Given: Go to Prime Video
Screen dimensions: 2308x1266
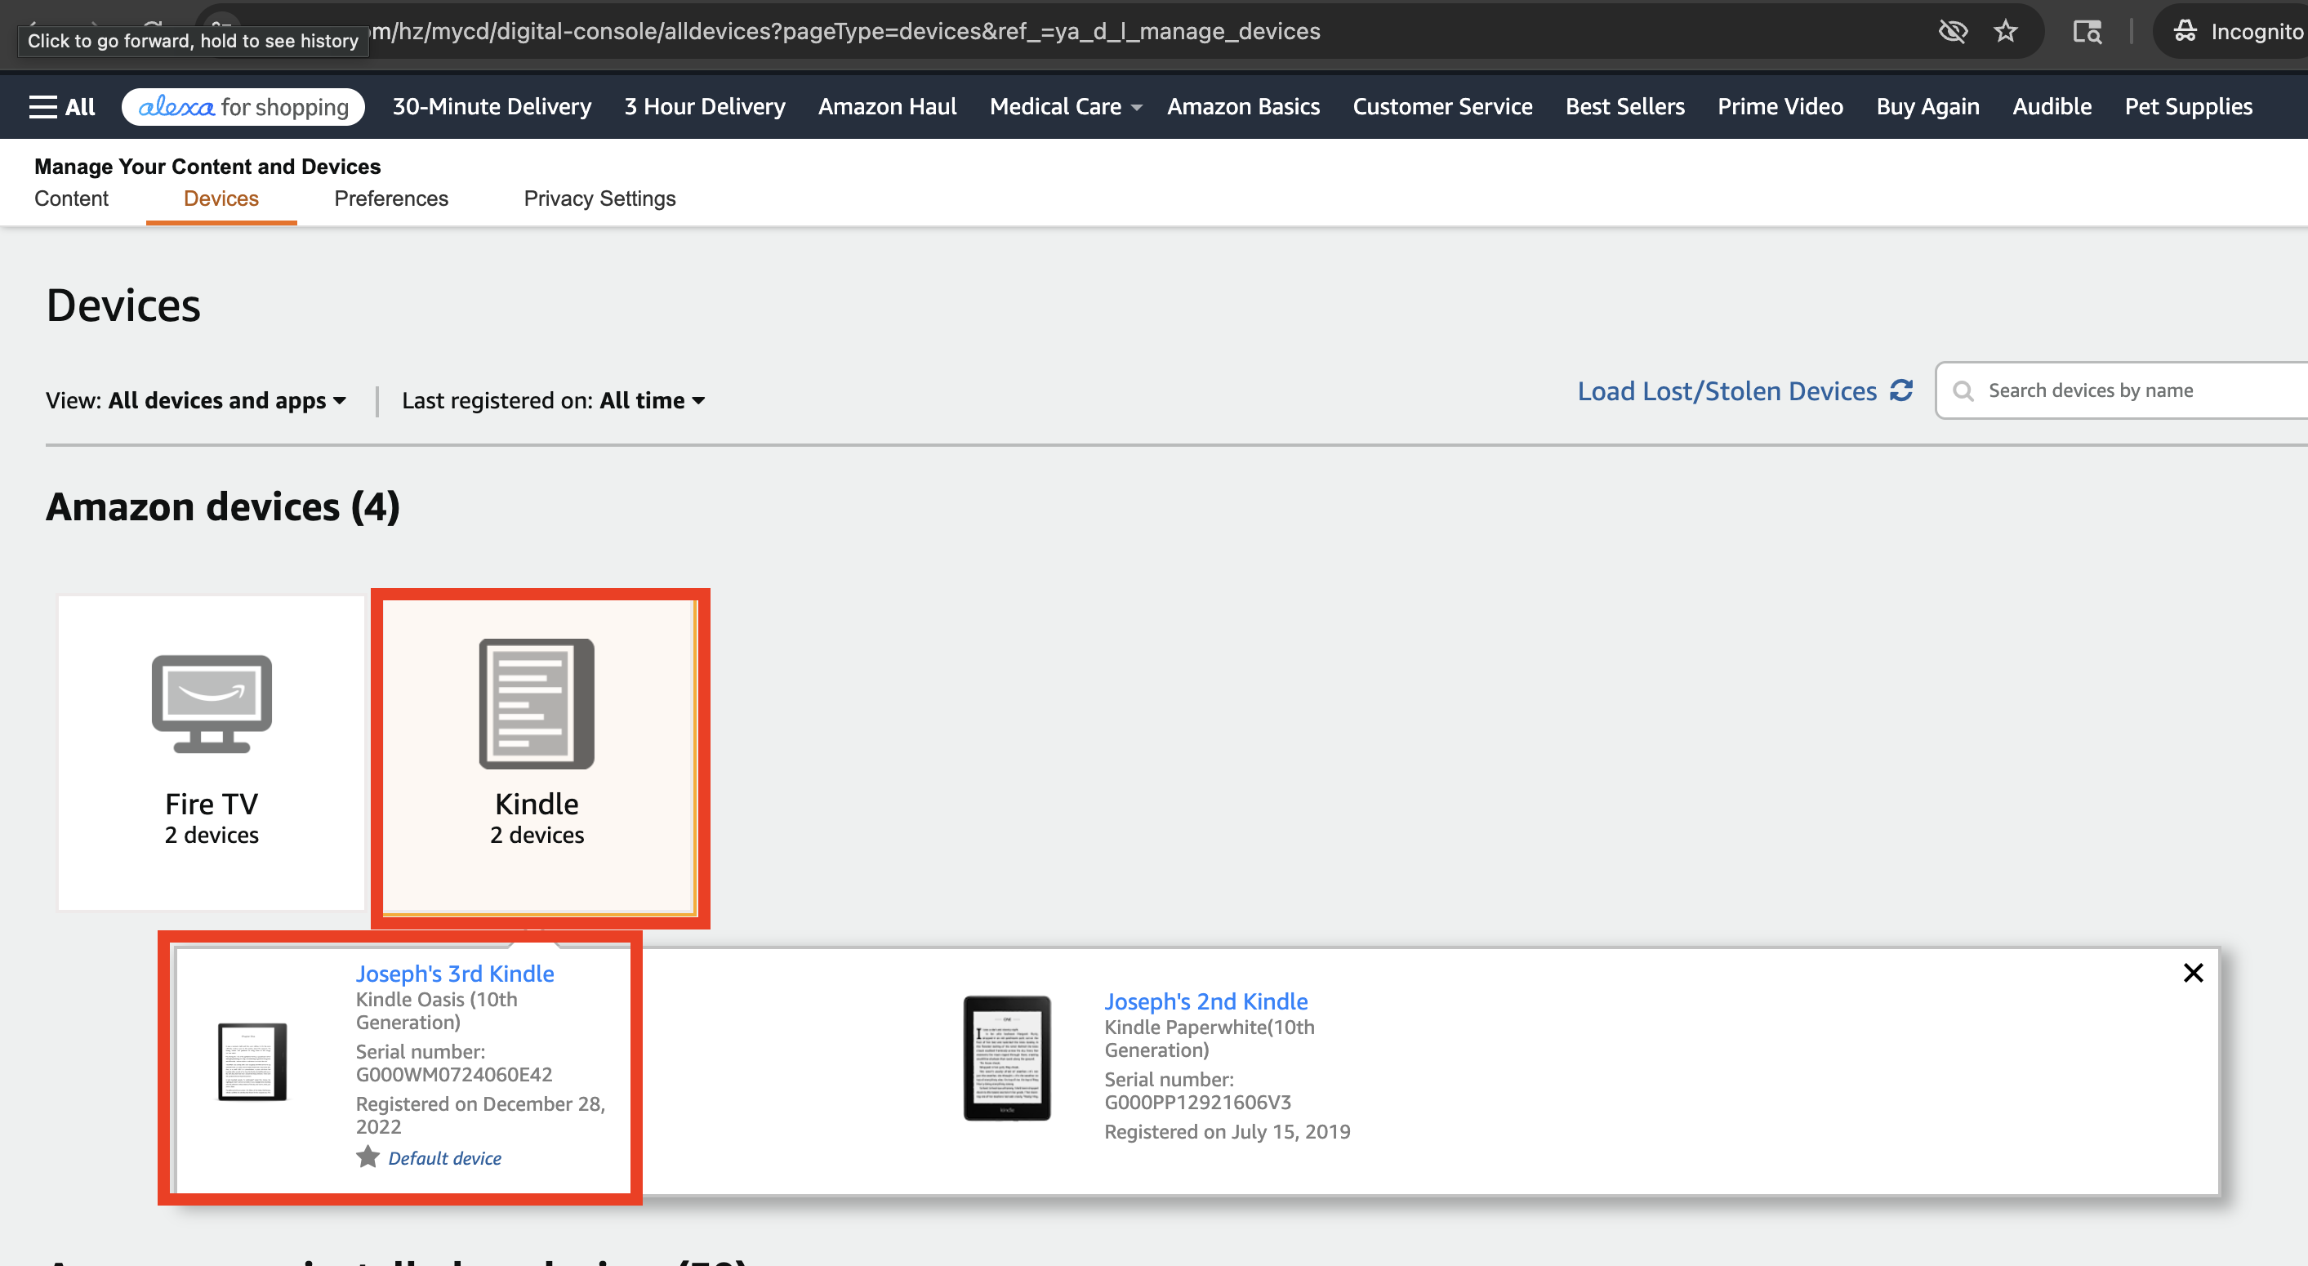Looking at the screenshot, I should coord(1780,107).
